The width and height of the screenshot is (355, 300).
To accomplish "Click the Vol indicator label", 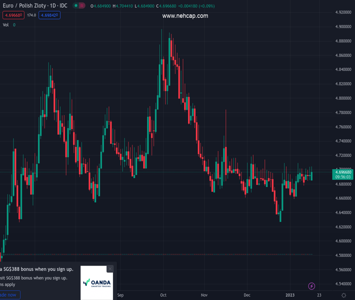I will (6, 24).
